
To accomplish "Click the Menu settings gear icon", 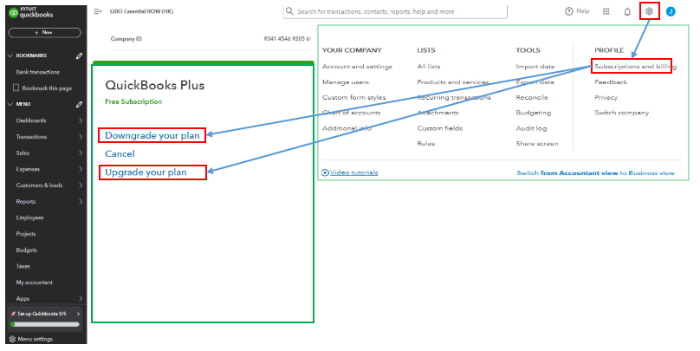I will pos(12,340).
